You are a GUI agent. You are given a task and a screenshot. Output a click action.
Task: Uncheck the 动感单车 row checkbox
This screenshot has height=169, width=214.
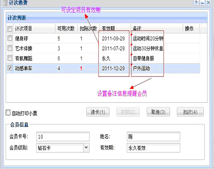10,68
